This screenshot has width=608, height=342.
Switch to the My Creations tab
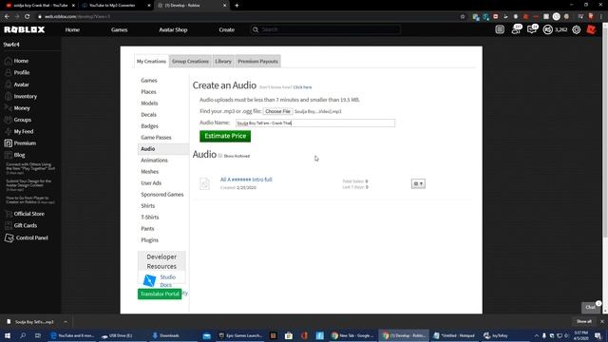coord(151,61)
